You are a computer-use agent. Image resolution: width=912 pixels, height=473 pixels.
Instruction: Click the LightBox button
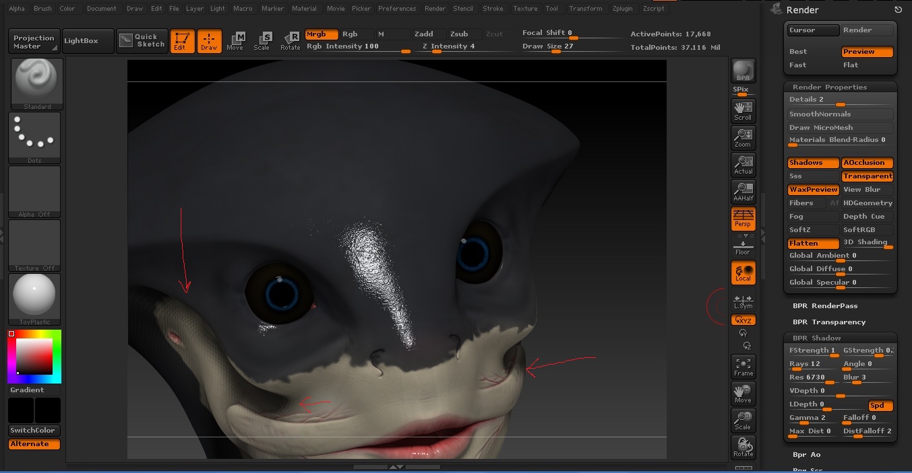81,41
